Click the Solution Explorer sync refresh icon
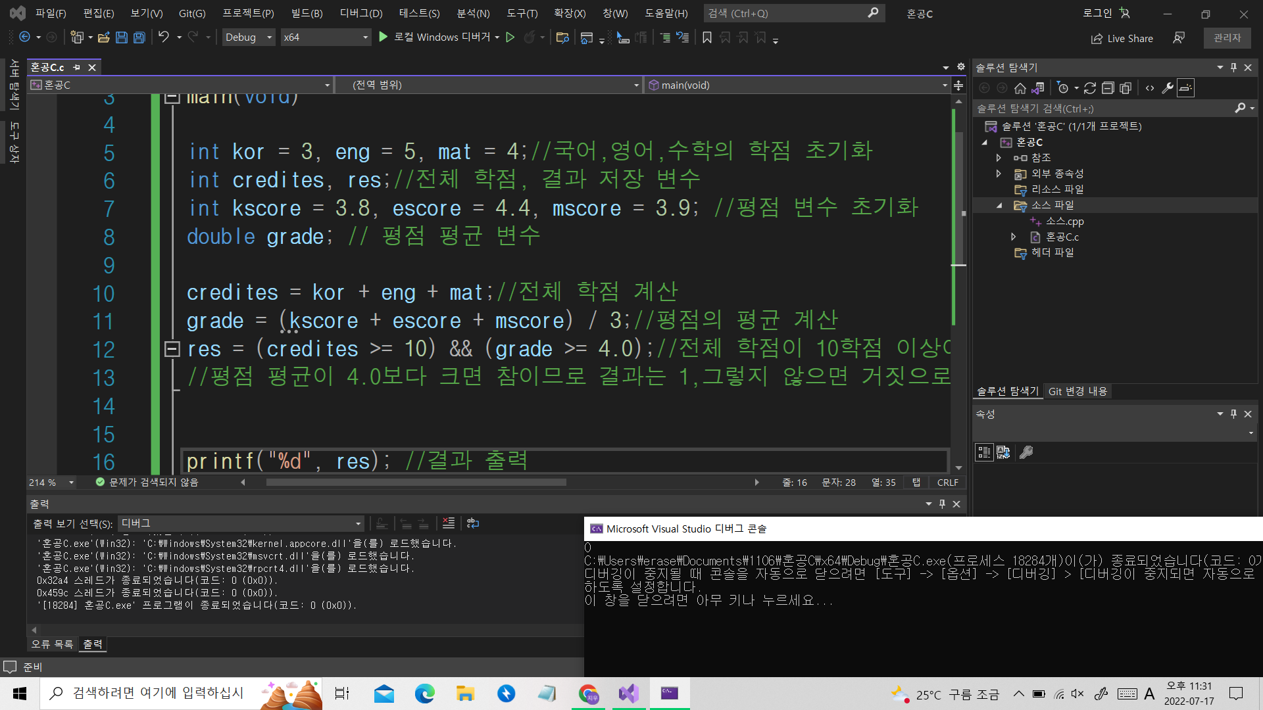The height and width of the screenshot is (710, 1263). coord(1090,88)
